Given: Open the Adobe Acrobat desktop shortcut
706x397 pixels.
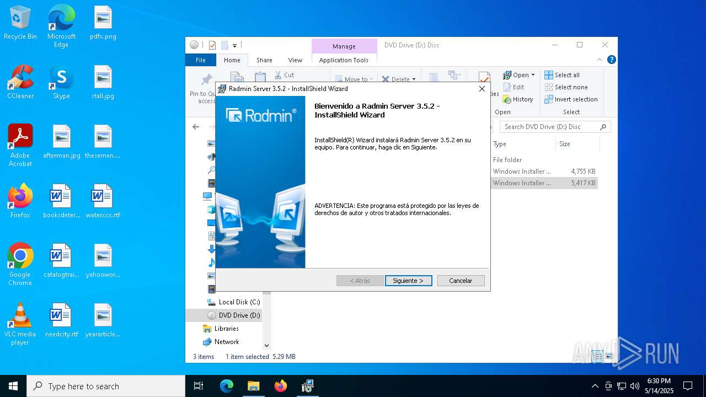Looking at the screenshot, I should coord(20,146).
